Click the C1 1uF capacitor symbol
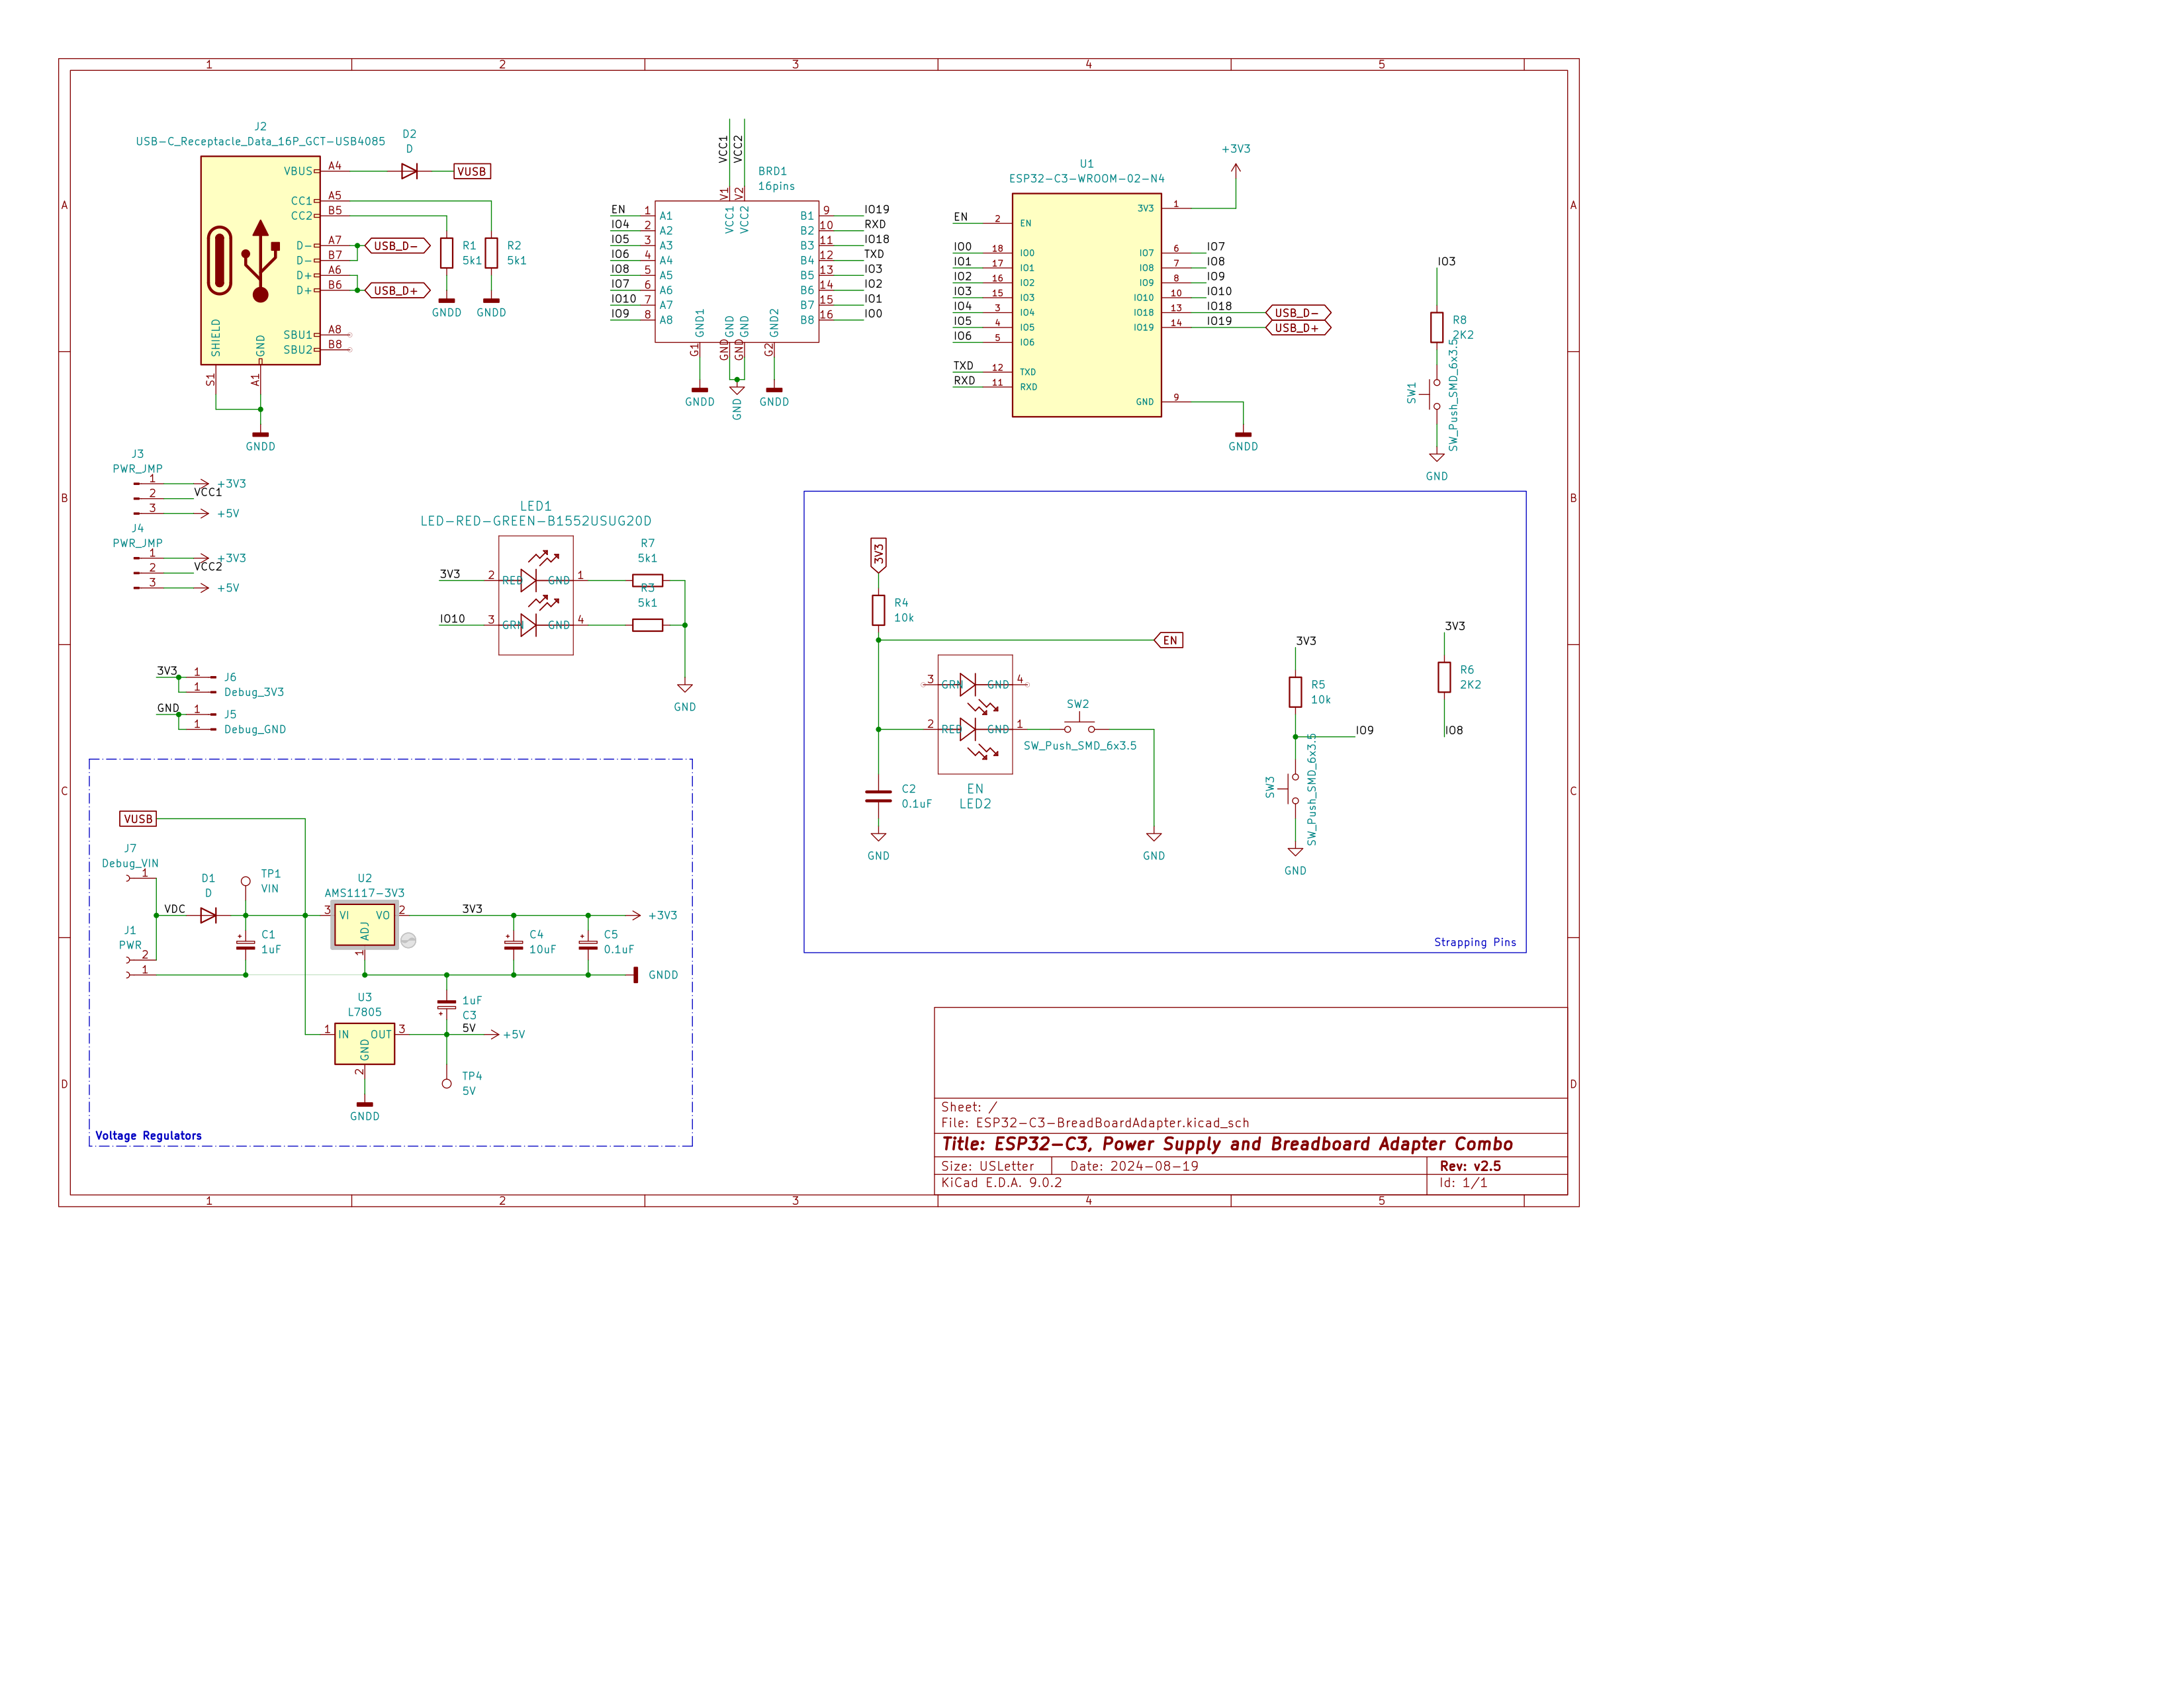 point(245,943)
